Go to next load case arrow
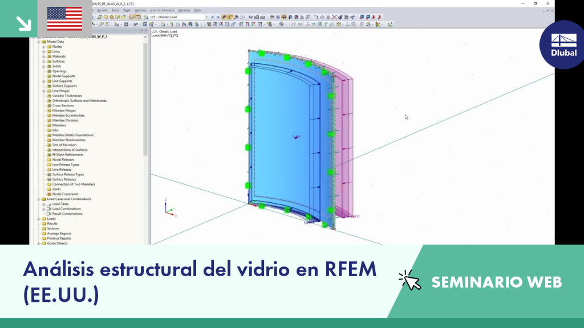This screenshot has width=584, height=328. [x=218, y=17]
